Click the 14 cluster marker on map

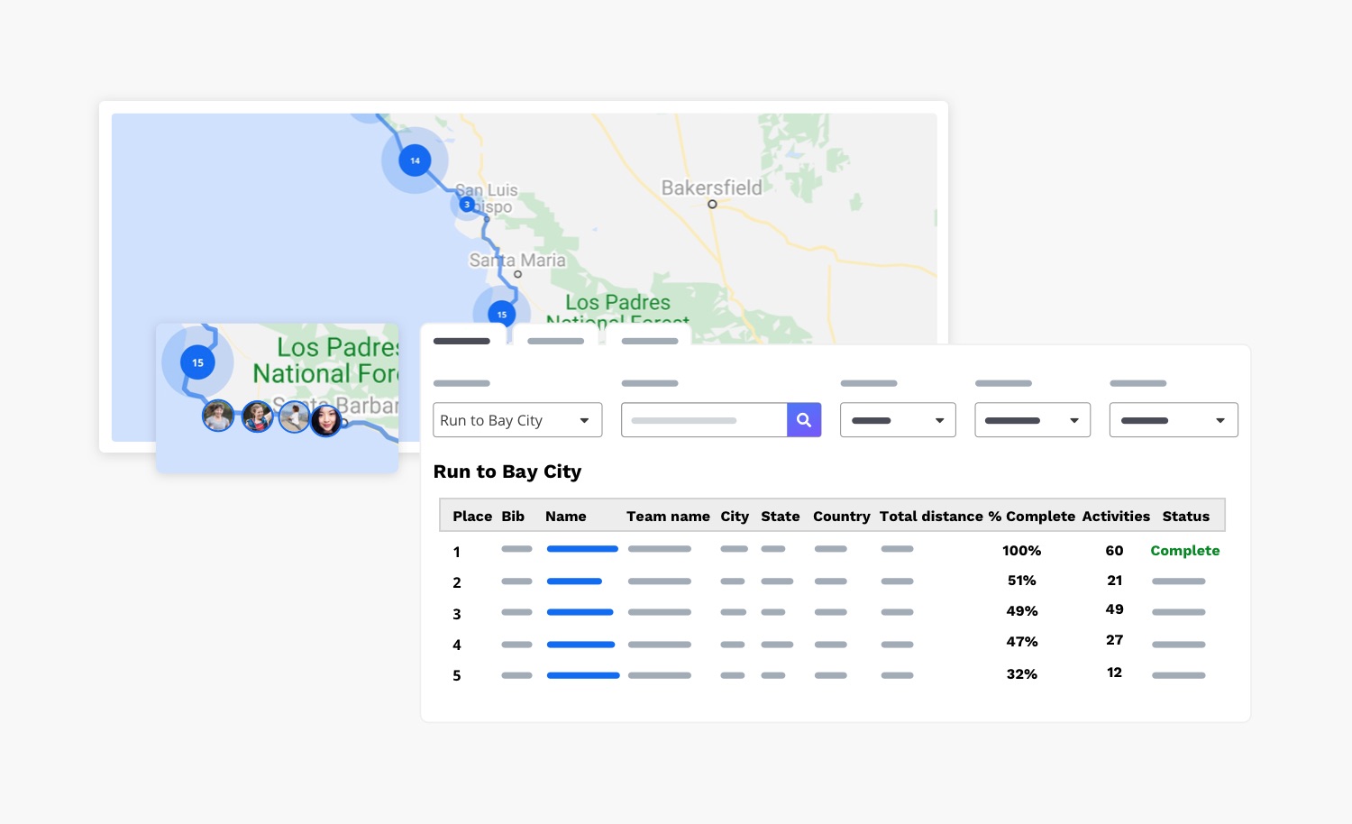tap(415, 160)
